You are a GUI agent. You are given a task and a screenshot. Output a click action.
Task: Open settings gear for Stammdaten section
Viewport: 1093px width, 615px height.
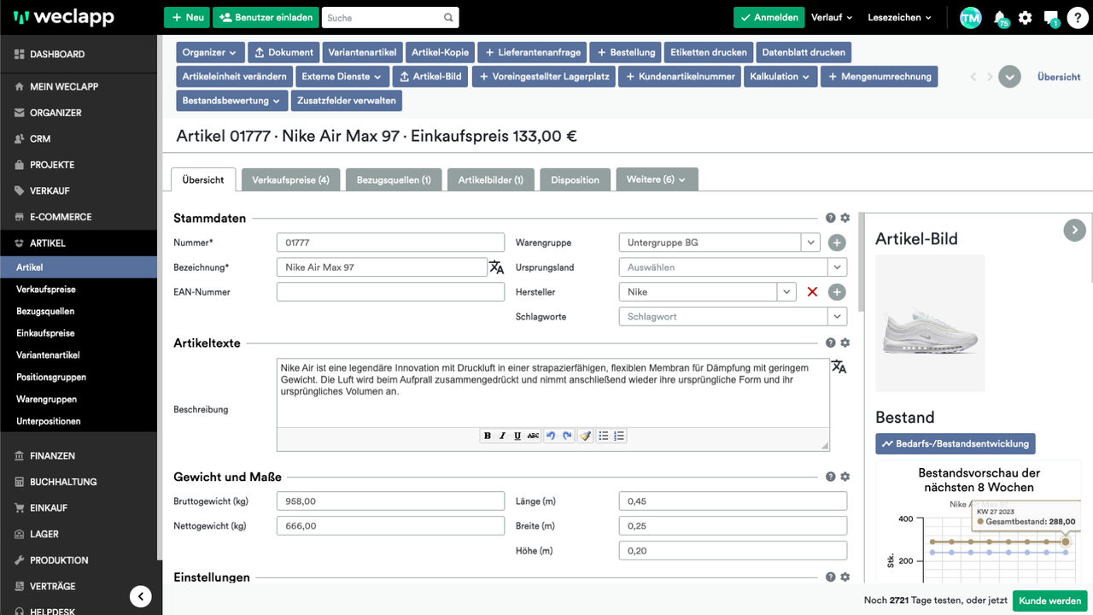coord(845,219)
